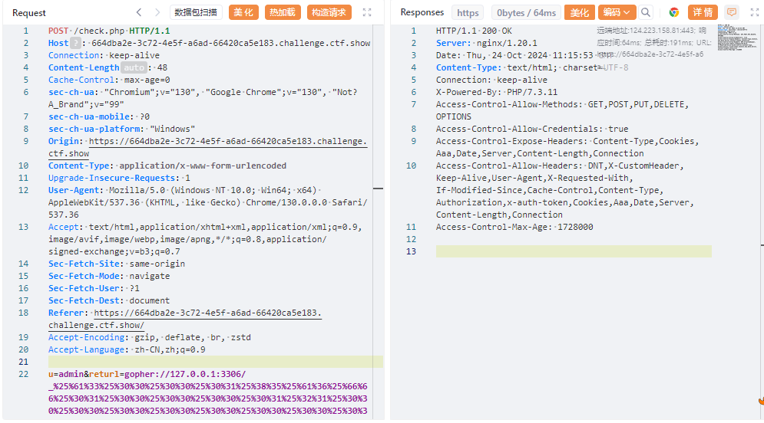The image size is (764, 423).
Task: Click the response Connection: keep-alive line
Action: [x=491, y=80]
